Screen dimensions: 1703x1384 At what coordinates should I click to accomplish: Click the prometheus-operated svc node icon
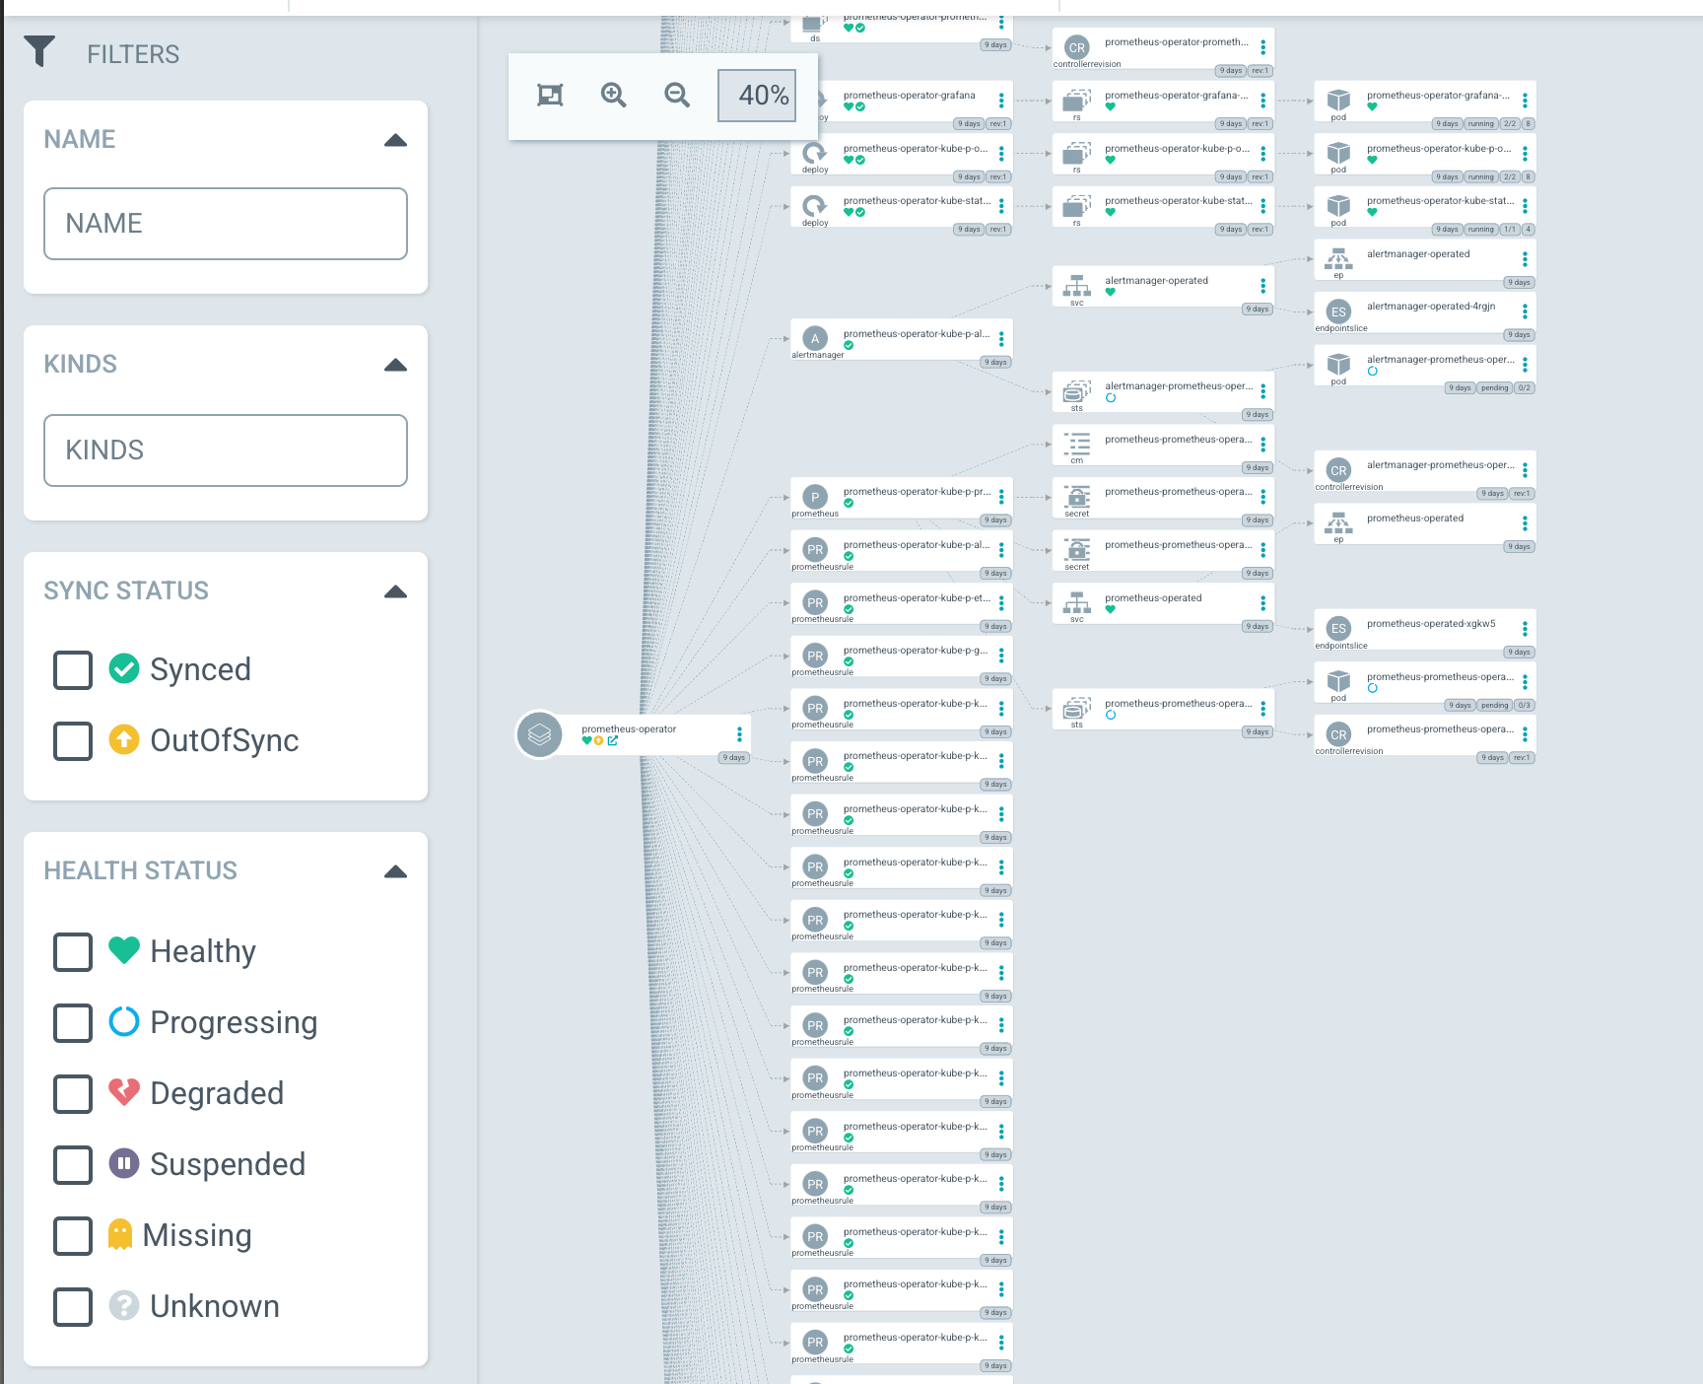(x=1077, y=602)
